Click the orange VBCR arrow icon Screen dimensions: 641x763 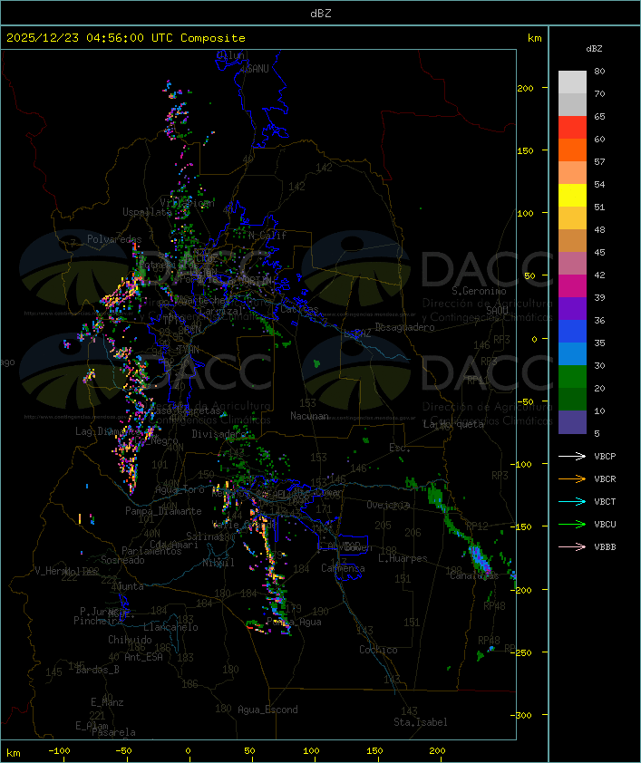coord(572,478)
